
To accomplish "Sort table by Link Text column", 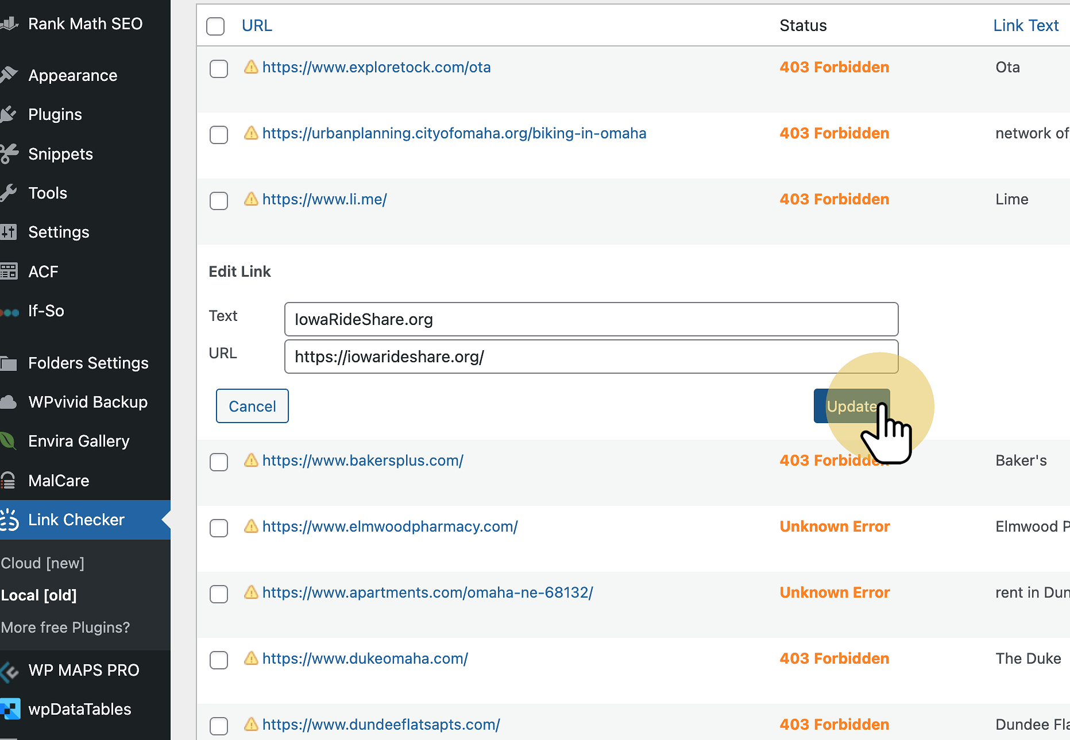I will 1026,26.
